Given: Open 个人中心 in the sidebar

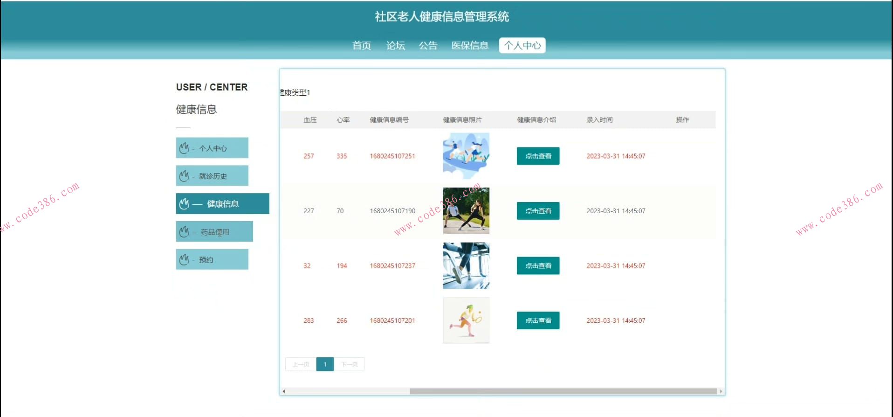Looking at the screenshot, I should (212, 148).
